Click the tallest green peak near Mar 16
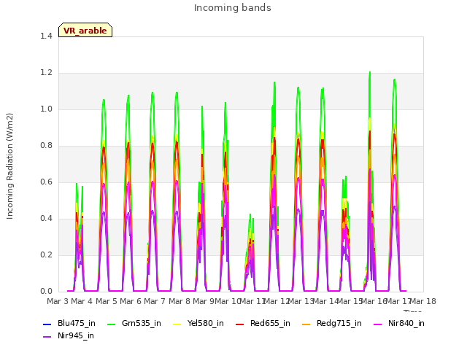This screenshot has width=467, height=350. click(x=370, y=72)
